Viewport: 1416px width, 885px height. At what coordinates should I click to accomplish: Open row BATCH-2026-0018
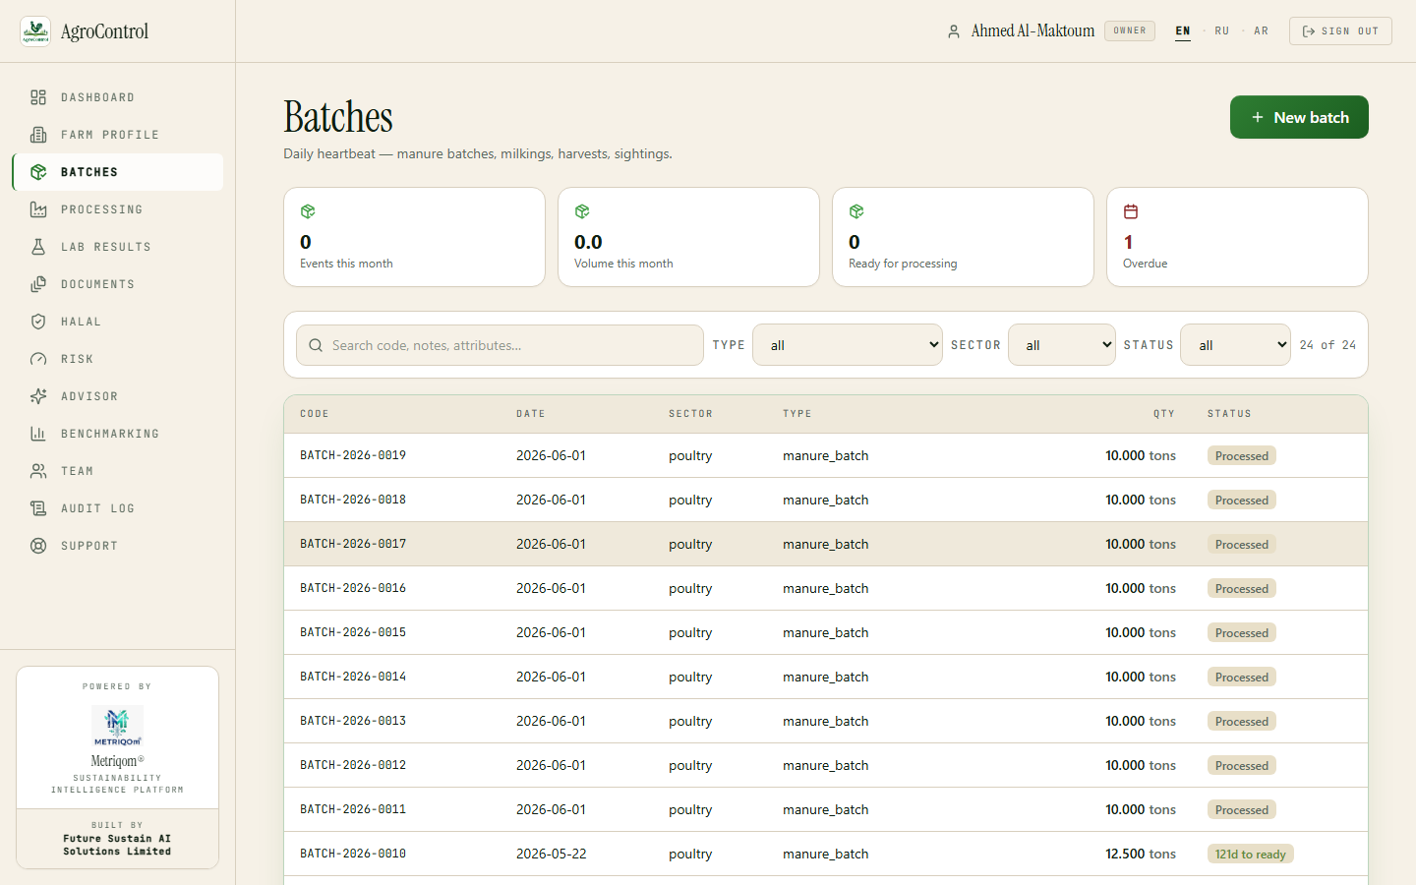[826, 500]
